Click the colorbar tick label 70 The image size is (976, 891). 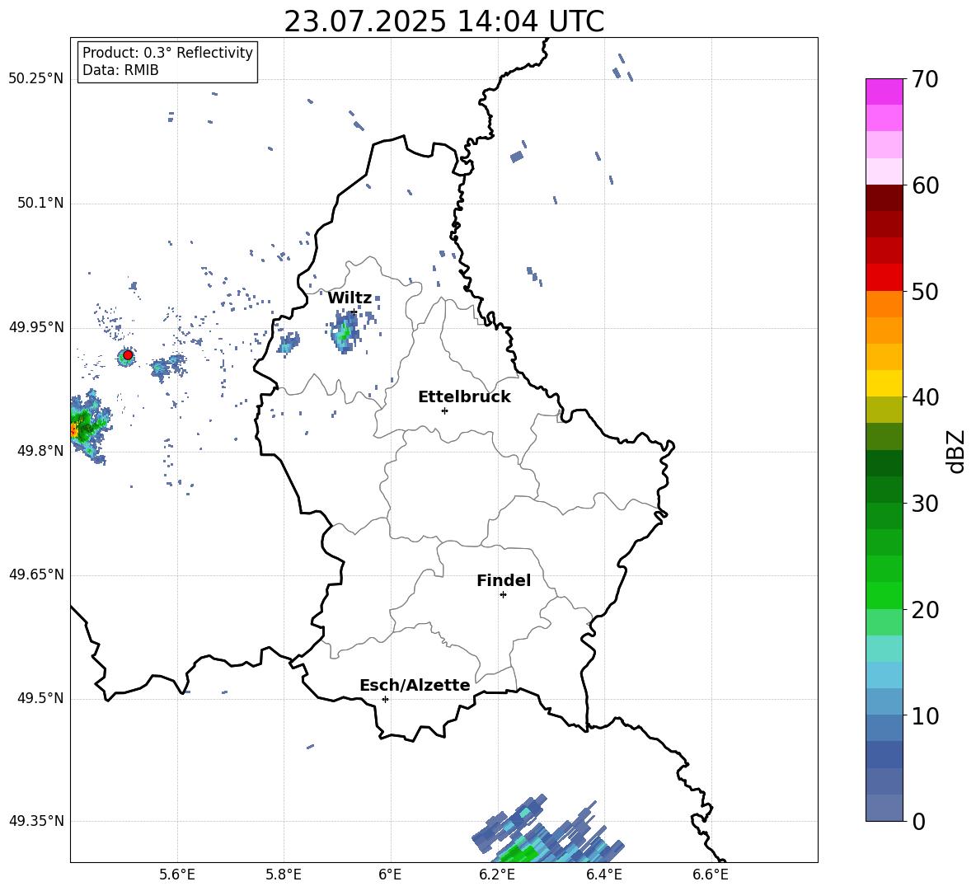pos(925,79)
